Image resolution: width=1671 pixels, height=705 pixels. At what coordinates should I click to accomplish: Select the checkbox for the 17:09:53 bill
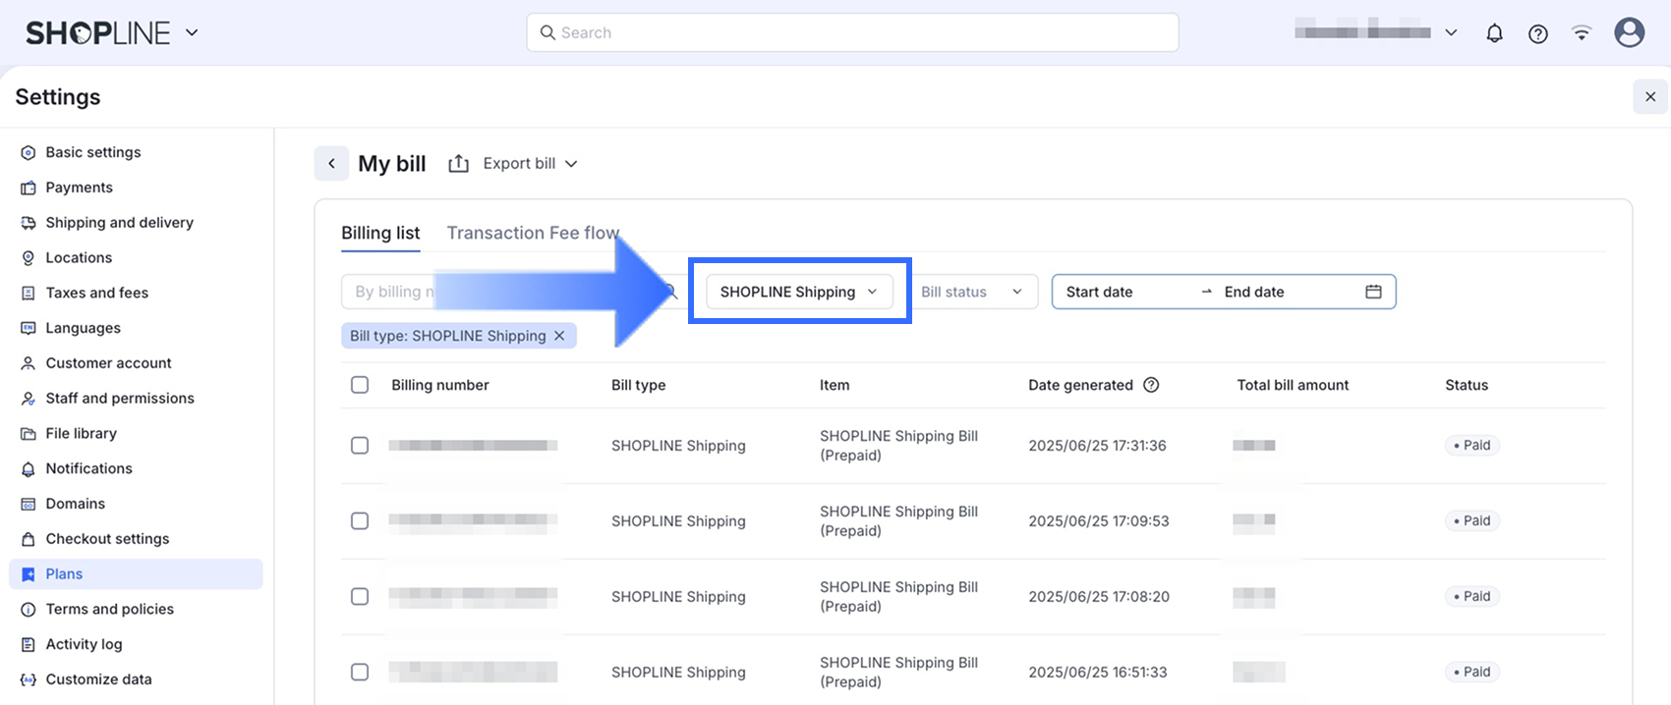click(x=360, y=521)
